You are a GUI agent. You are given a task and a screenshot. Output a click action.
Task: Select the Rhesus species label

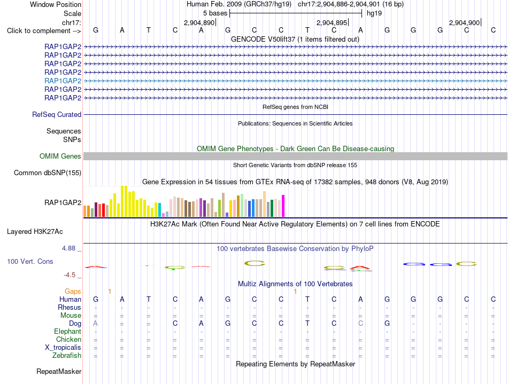click(70, 307)
